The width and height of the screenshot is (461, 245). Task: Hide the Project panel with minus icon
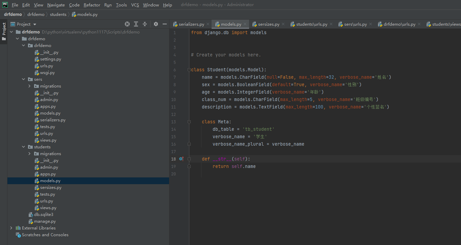[x=165, y=24]
